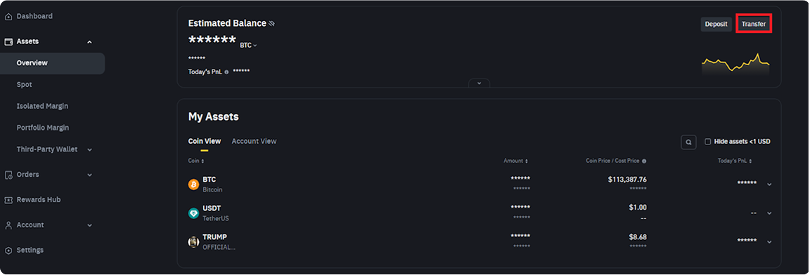Toggle the balance visibility eye icon
The width and height of the screenshot is (810, 275).
coord(272,24)
